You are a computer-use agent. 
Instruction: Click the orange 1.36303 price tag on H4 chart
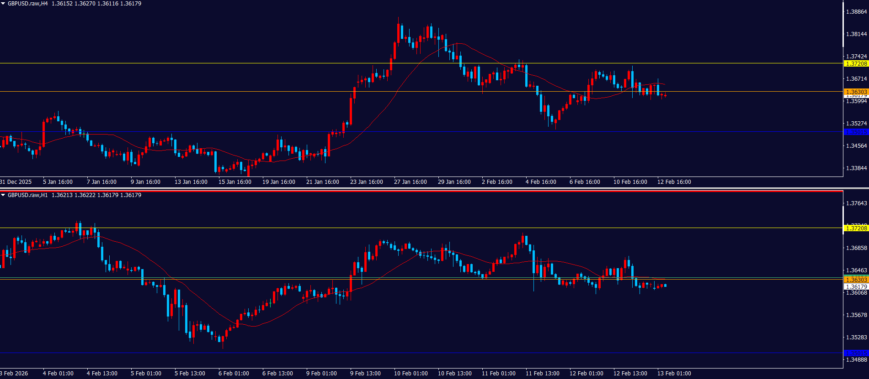[x=856, y=92]
